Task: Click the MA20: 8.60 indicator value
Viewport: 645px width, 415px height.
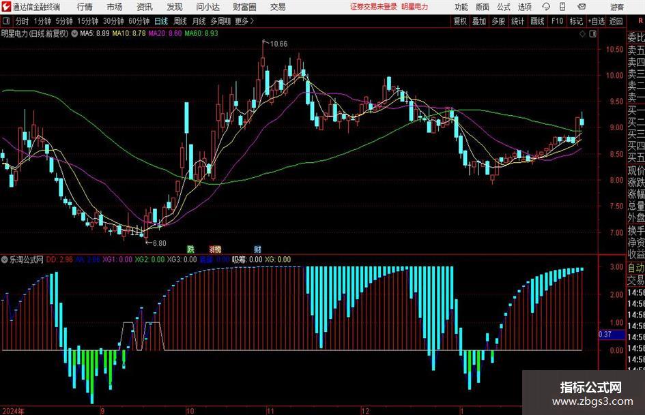Action: pos(165,33)
